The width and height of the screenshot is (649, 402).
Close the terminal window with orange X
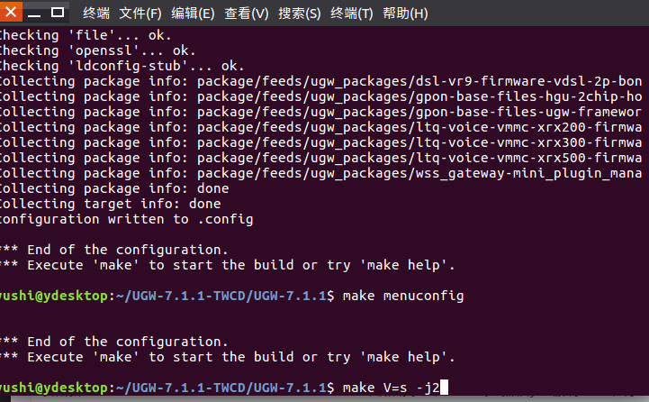click(x=11, y=12)
